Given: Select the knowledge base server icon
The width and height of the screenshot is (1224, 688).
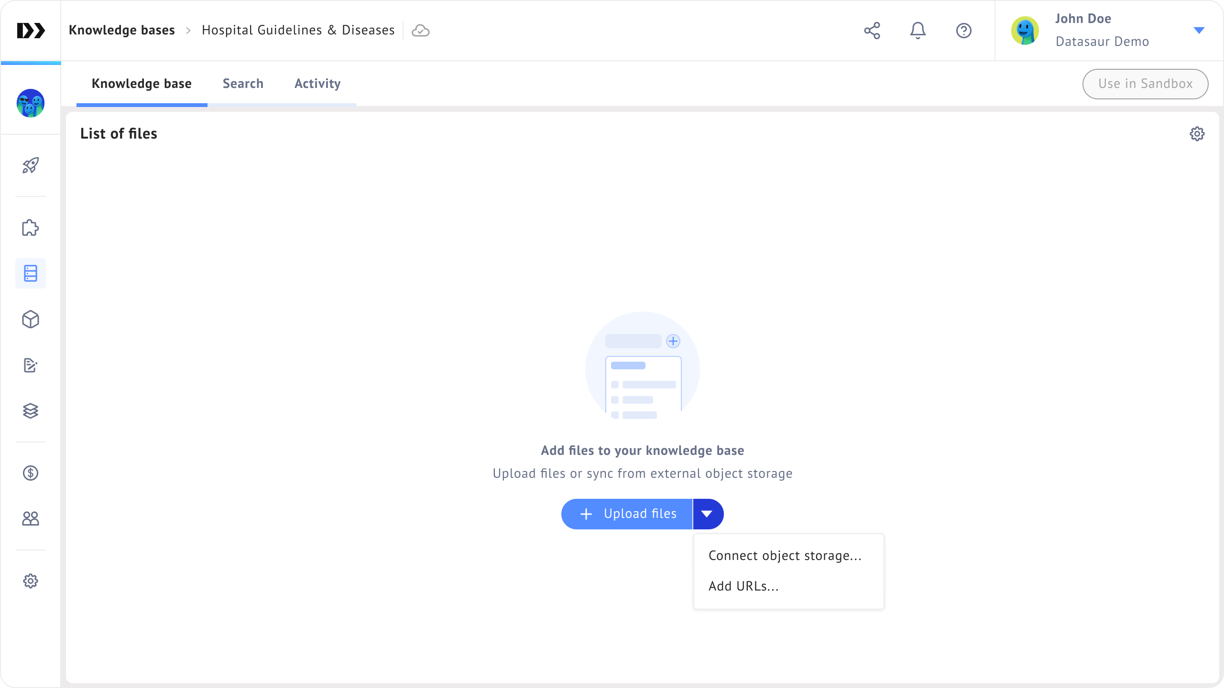Looking at the screenshot, I should 31,273.
